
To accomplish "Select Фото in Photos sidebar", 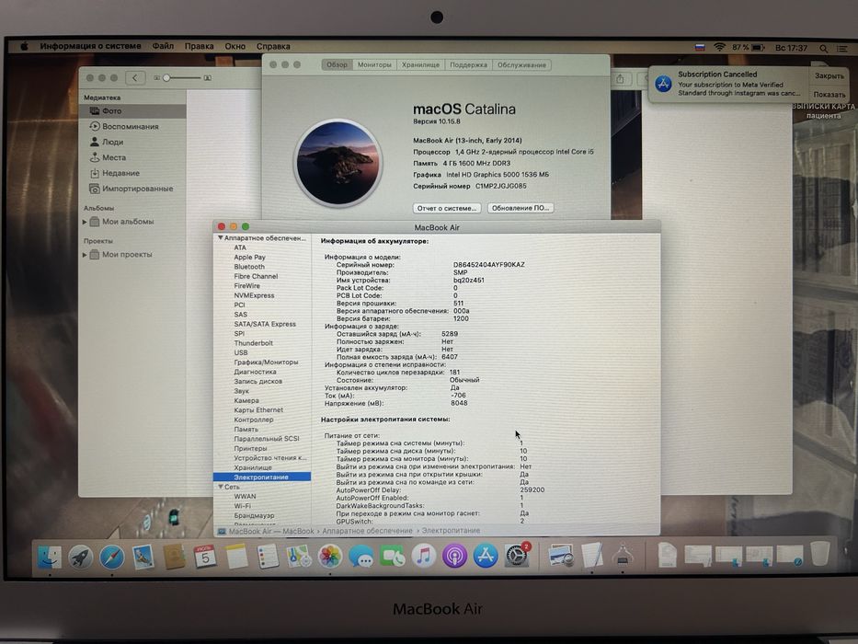I will point(133,110).
